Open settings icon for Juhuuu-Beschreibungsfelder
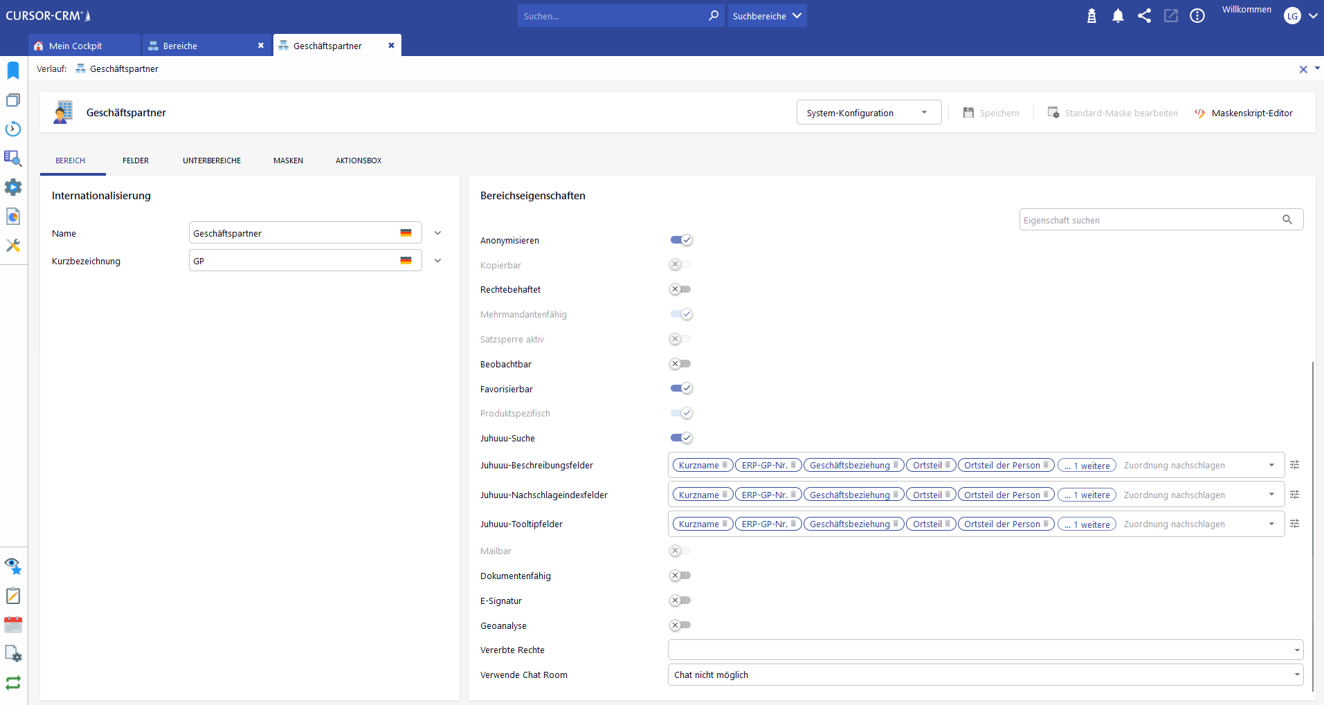 pyautogui.click(x=1294, y=465)
